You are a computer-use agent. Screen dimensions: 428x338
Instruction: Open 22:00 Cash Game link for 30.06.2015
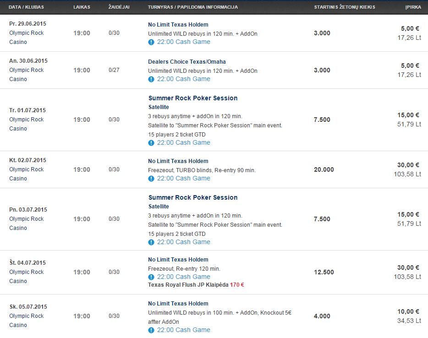tap(183, 79)
